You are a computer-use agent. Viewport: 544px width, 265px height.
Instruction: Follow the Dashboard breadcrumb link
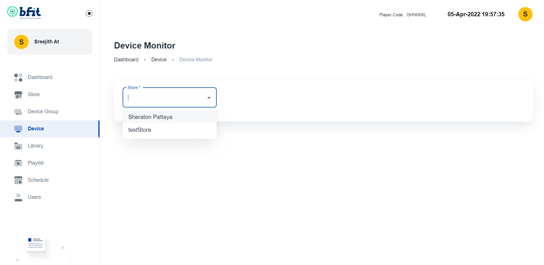126,60
